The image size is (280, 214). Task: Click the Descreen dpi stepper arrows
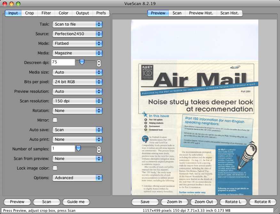99,63
